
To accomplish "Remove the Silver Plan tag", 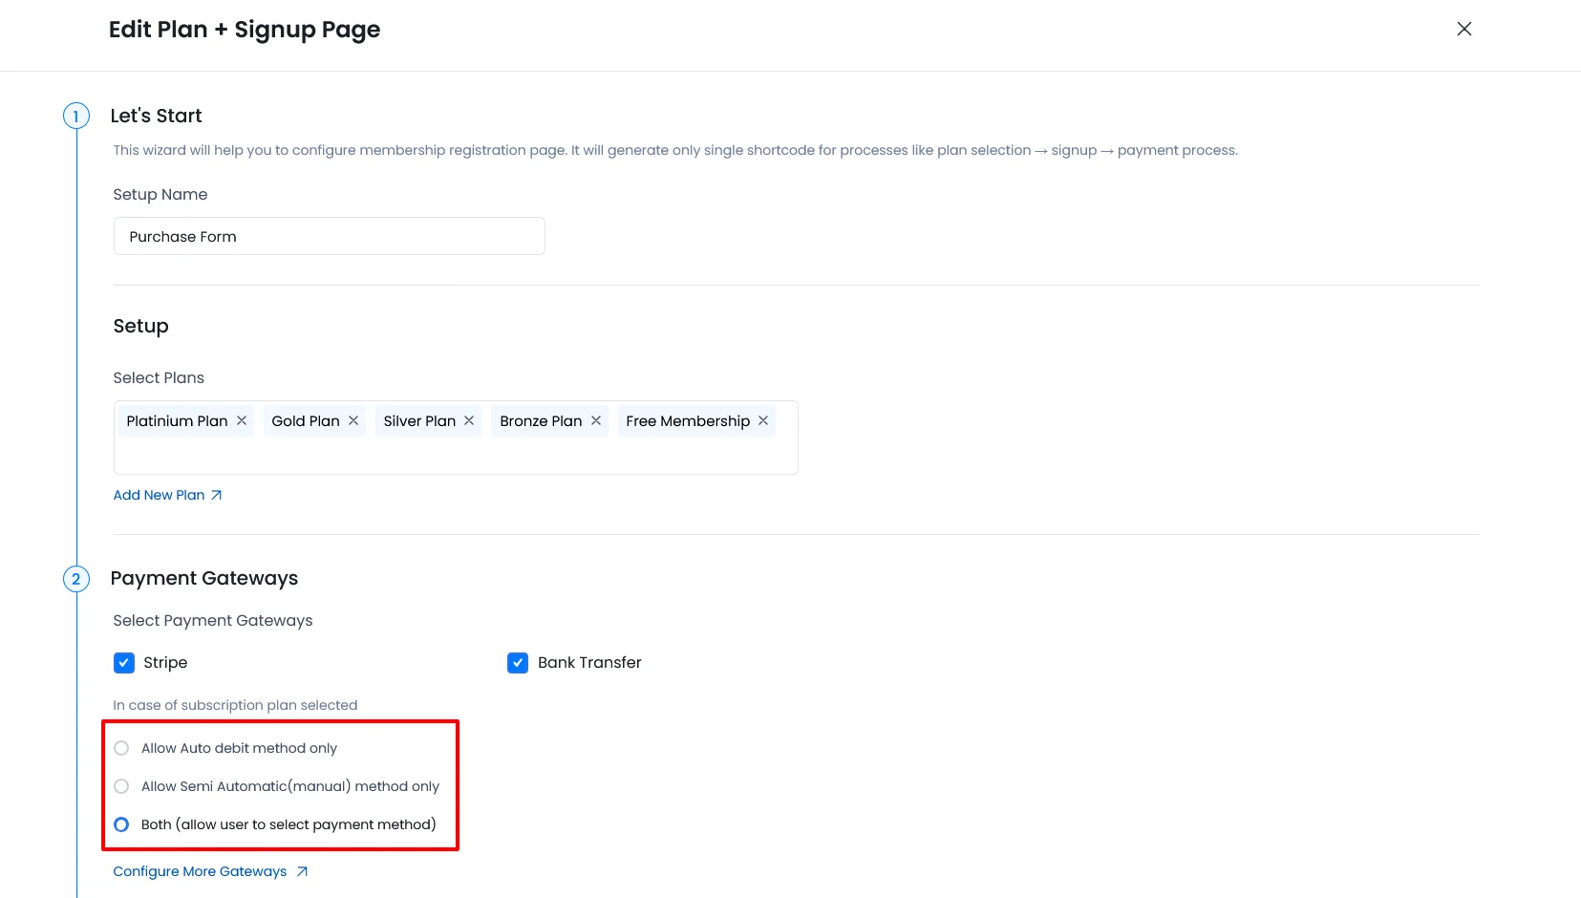I will [x=469, y=420].
